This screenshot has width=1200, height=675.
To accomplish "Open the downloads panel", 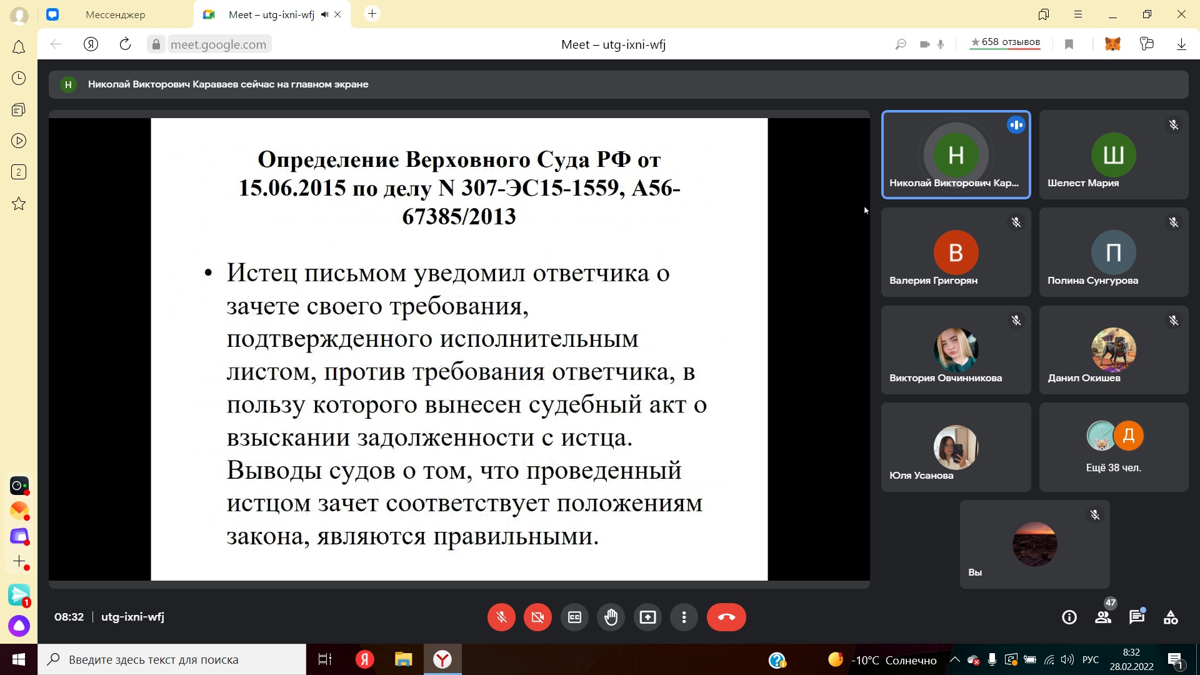I will 1181,44.
